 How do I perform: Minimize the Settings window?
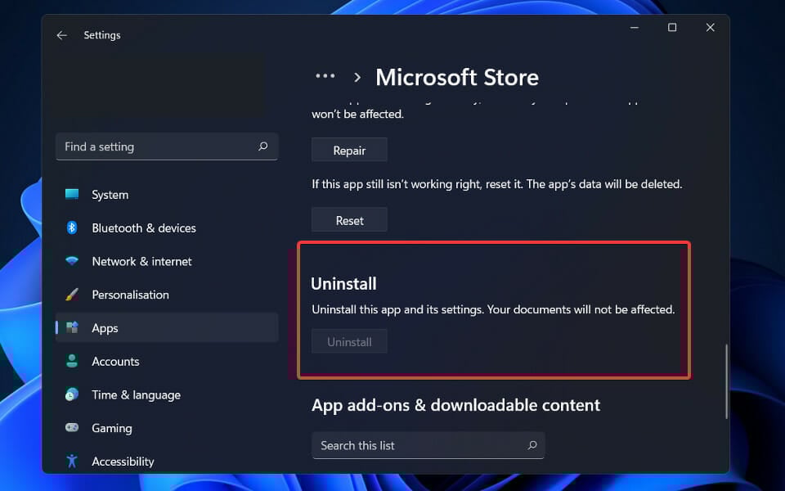(635, 28)
